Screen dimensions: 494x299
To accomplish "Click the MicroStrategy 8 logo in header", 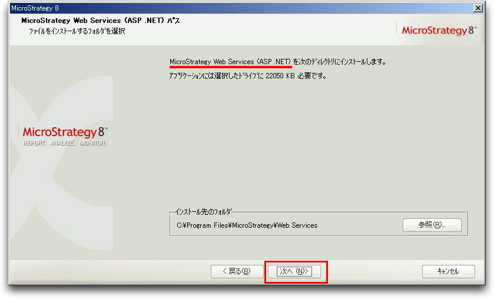I will [439, 30].
